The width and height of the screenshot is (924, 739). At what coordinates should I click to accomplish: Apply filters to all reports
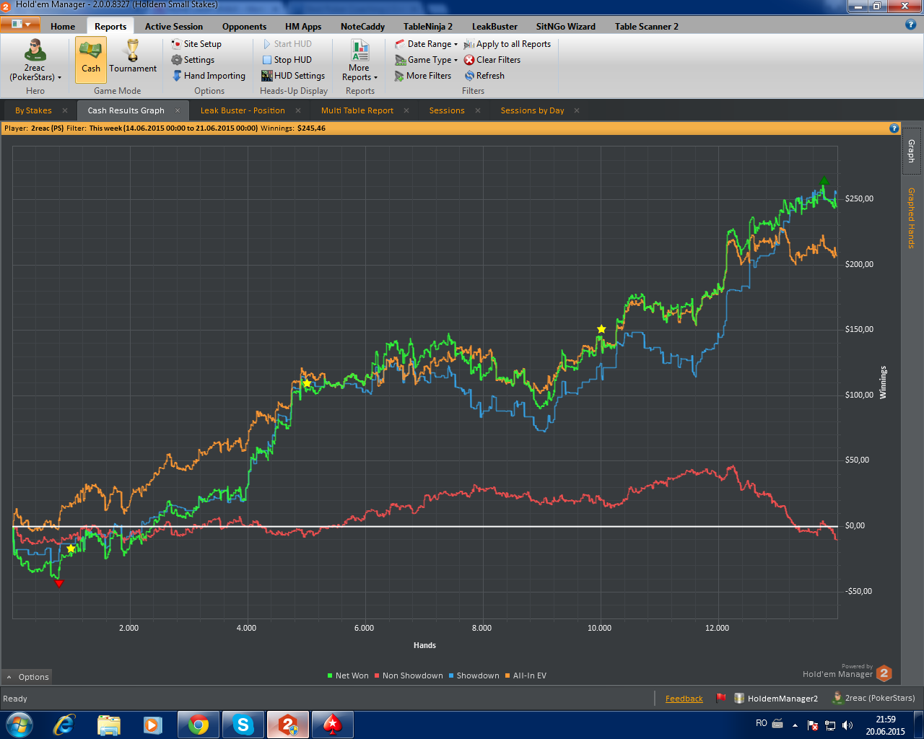(x=507, y=44)
